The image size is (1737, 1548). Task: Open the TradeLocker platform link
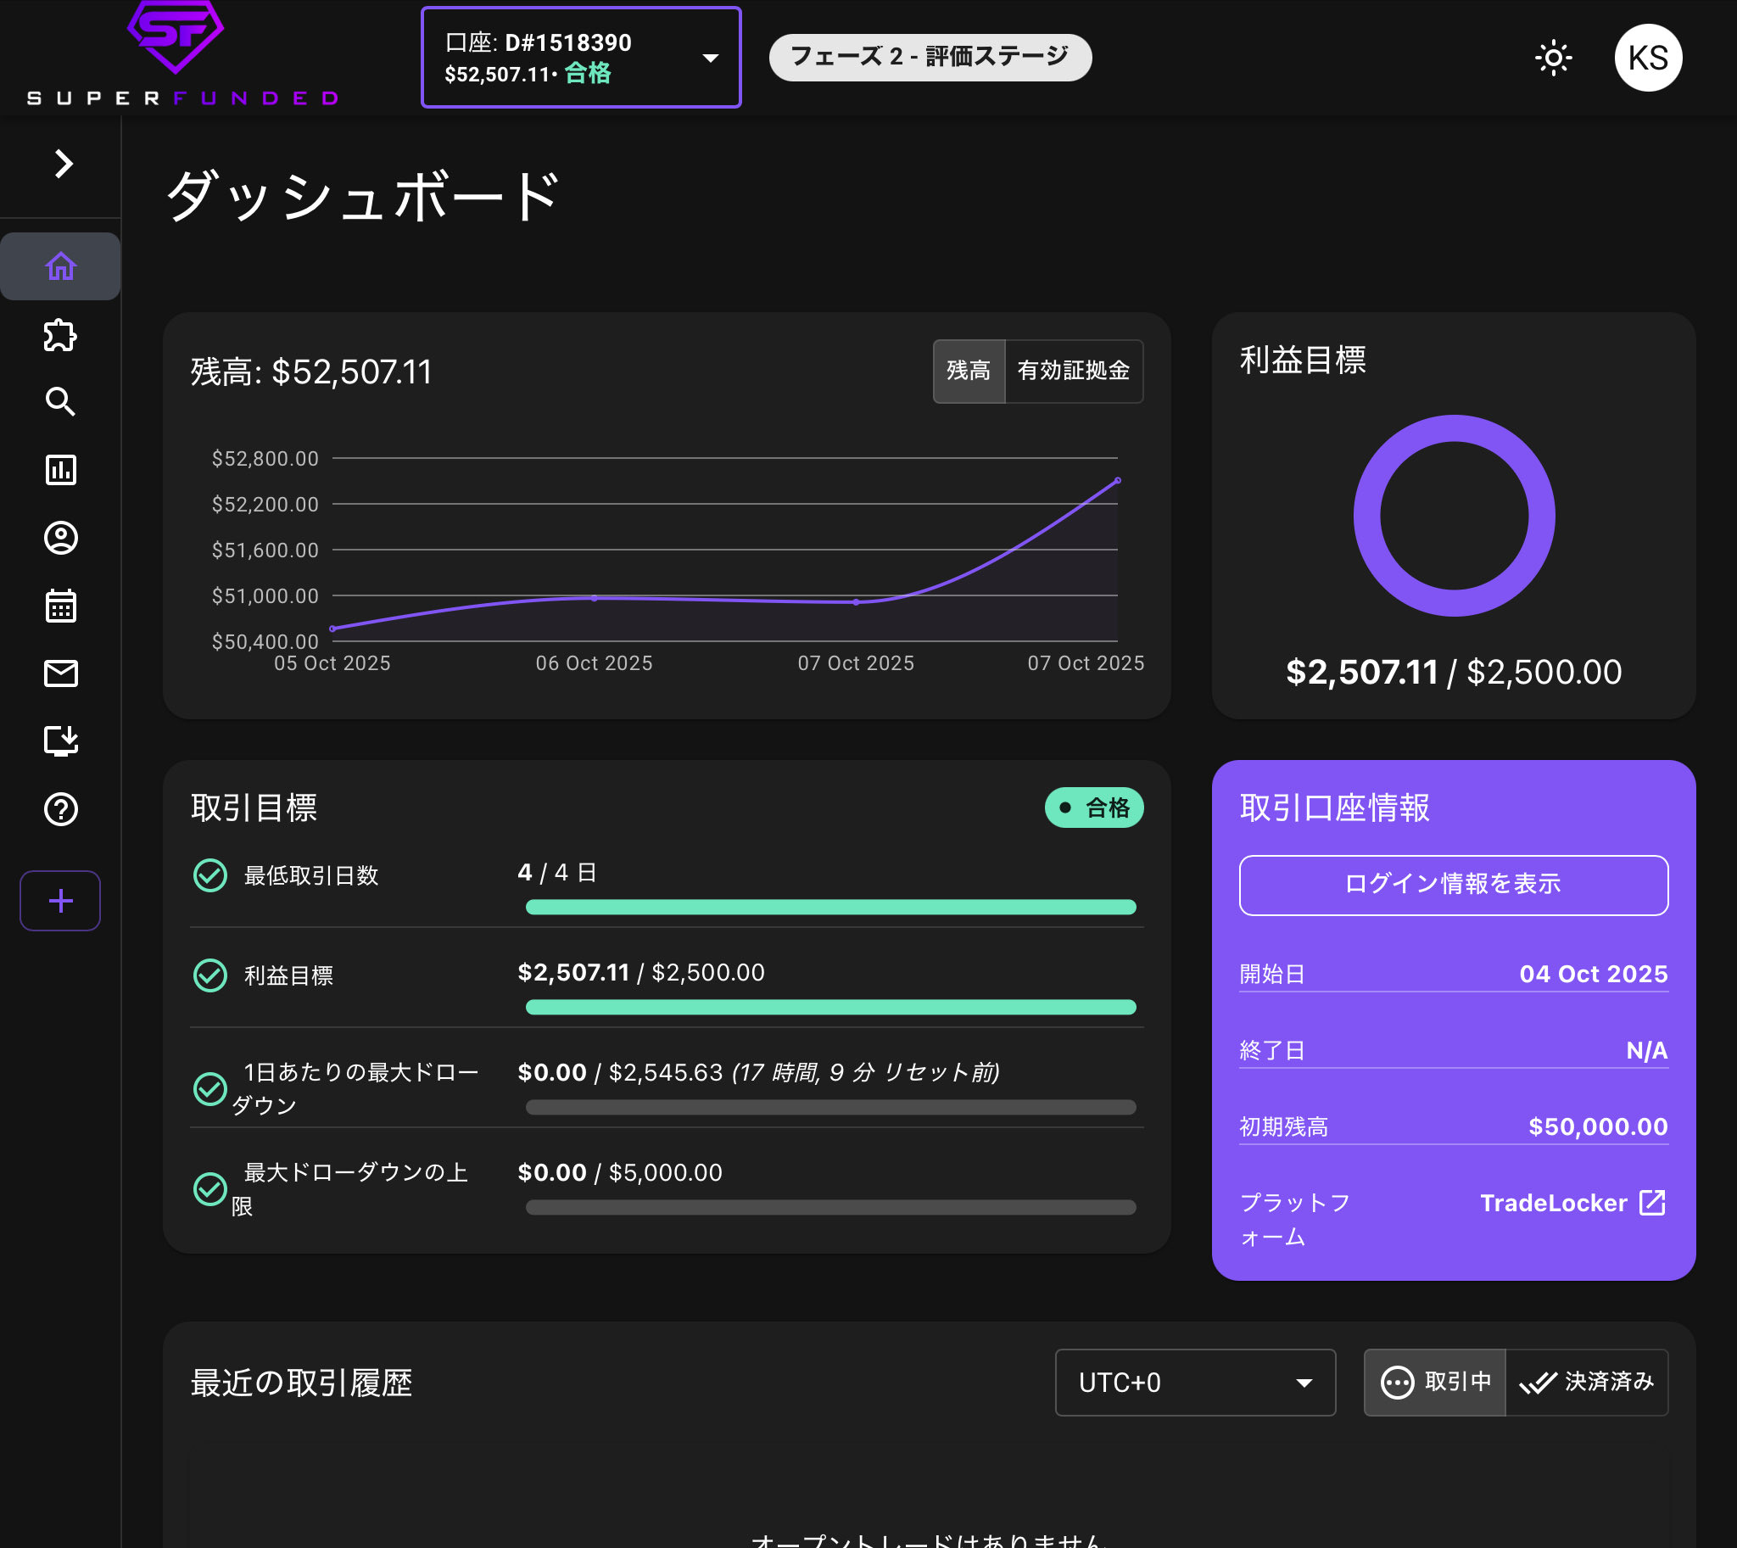[x=1572, y=1203]
